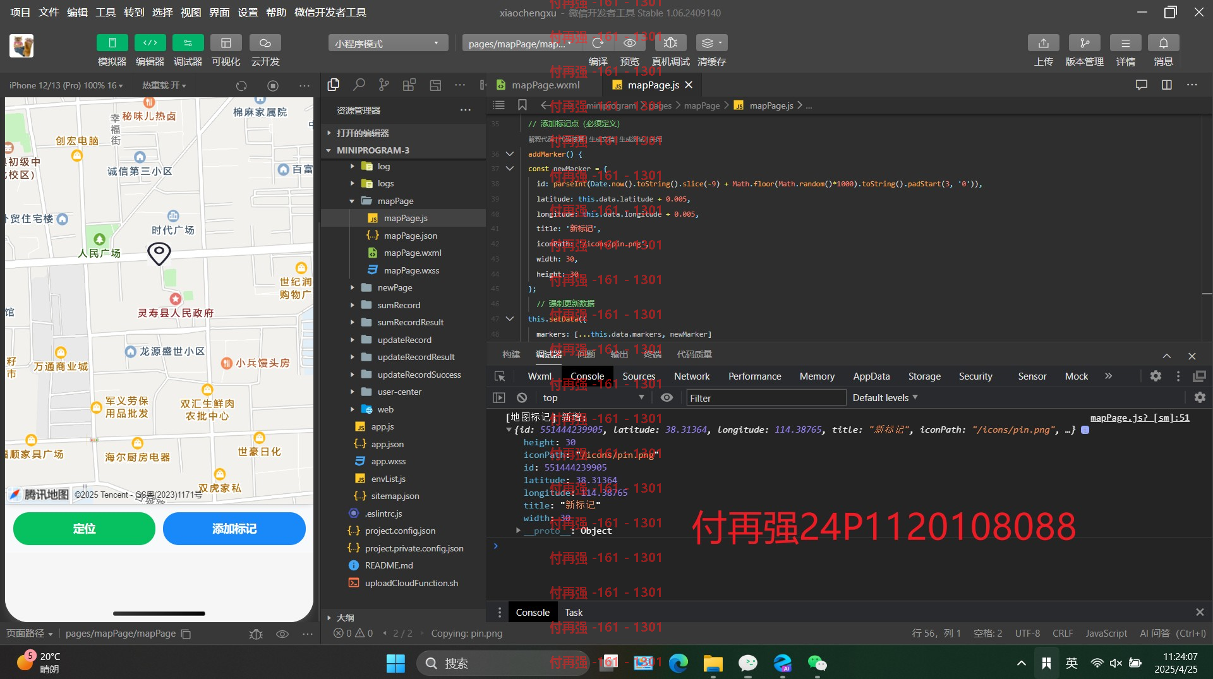Toggle the simulator (模拟器) panel button
The width and height of the screenshot is (1213, 679).
point(112,43)
